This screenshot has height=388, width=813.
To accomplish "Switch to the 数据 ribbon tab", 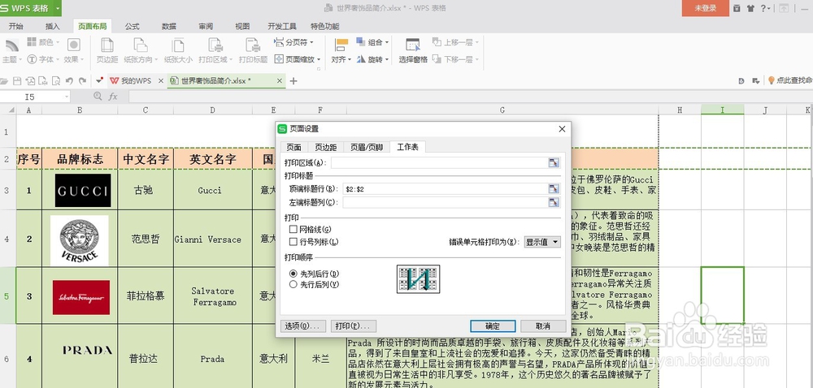I will pyautogui.click(x=169, y=27).
